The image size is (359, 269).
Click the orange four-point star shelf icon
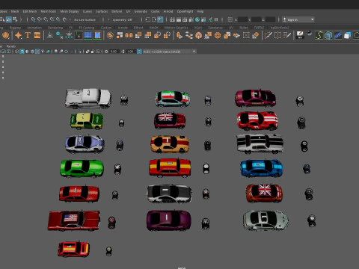click(18, 35)
